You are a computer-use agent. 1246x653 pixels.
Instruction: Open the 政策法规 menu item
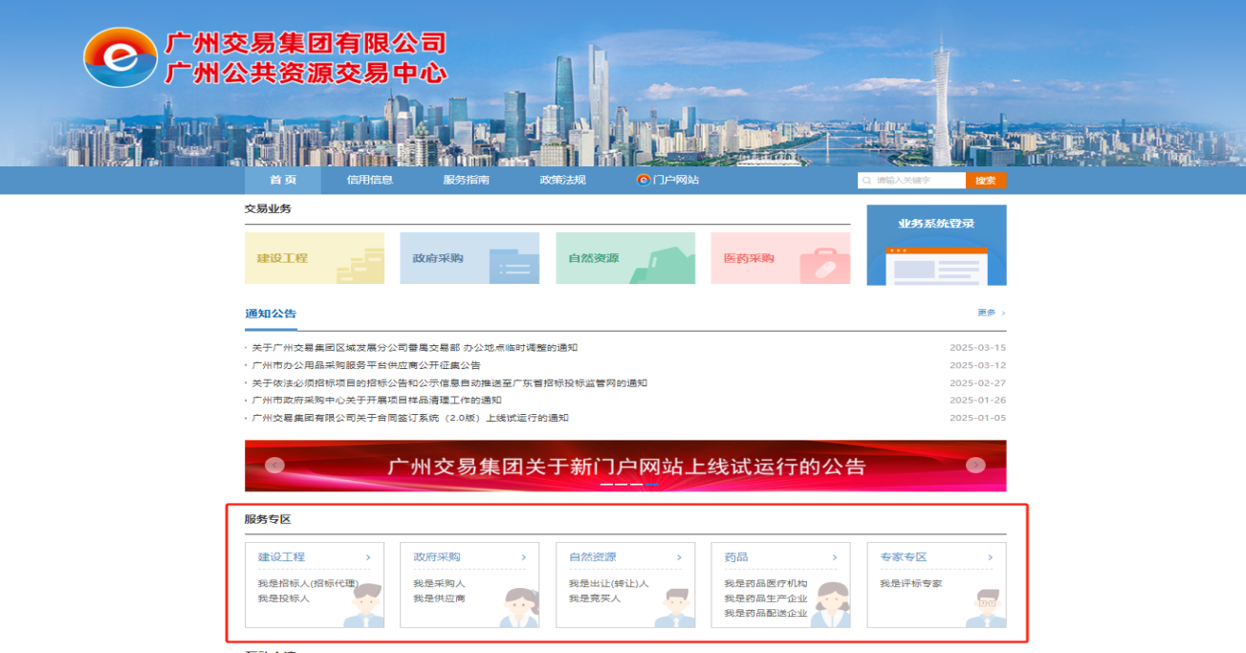pos(562,179)
